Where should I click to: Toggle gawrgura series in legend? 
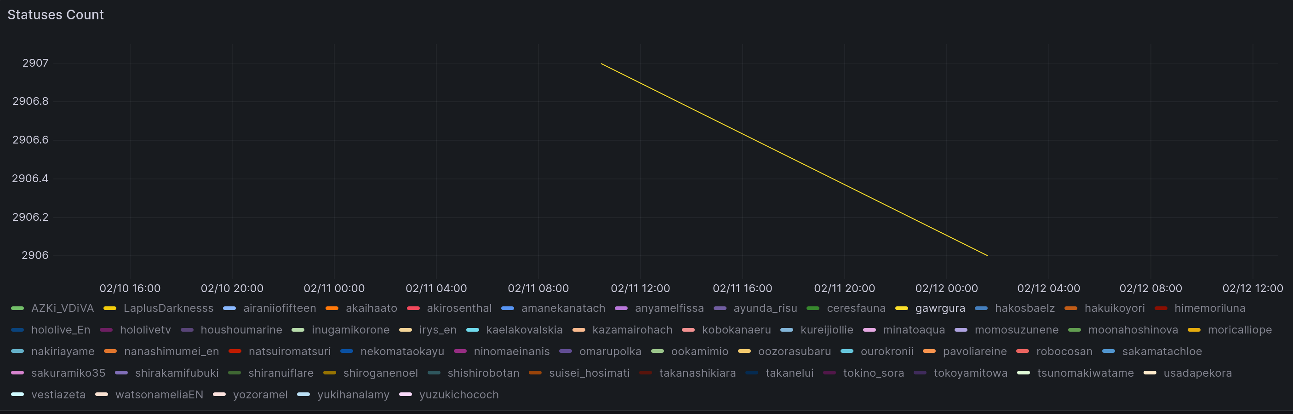[940, 309]
